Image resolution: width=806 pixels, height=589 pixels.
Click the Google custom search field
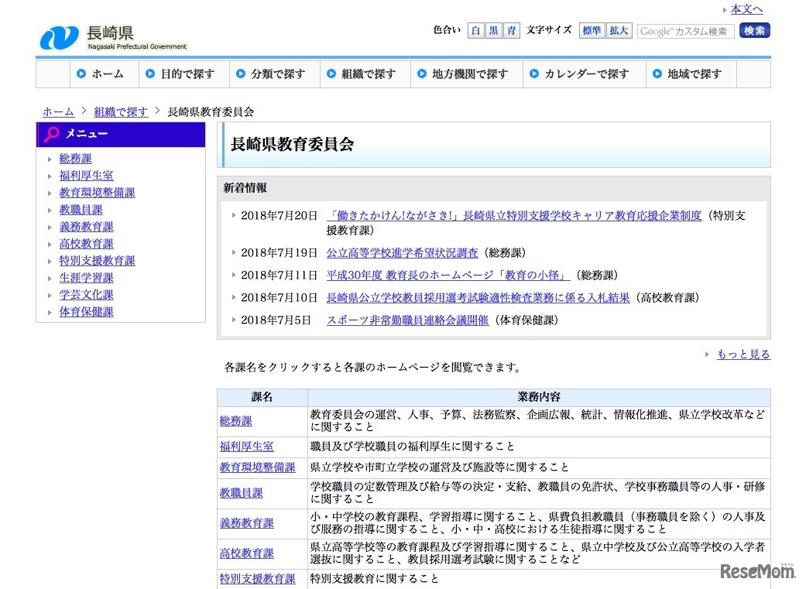point(685,31)
